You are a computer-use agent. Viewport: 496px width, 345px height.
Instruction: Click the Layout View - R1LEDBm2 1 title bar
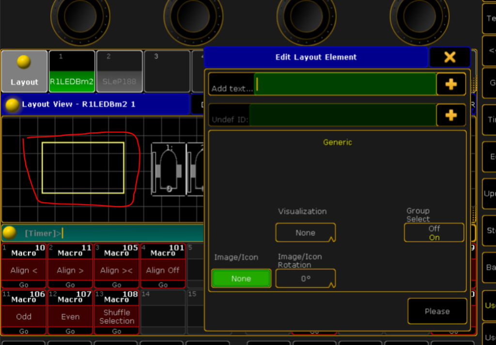(95, 105)
